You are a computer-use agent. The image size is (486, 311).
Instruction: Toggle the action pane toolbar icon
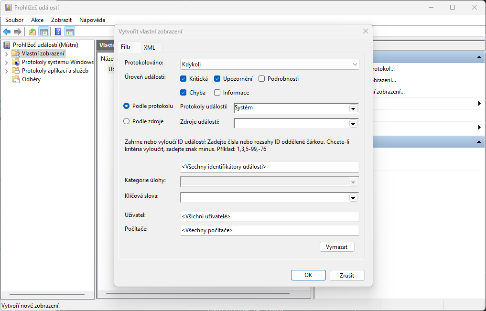tap(70, 32)
